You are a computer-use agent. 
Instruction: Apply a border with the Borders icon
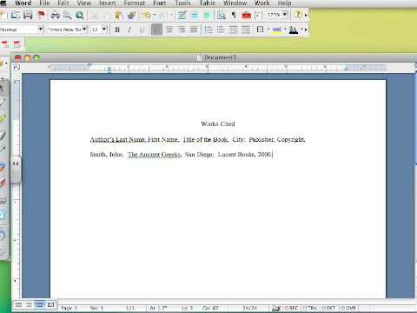(260, 30)
